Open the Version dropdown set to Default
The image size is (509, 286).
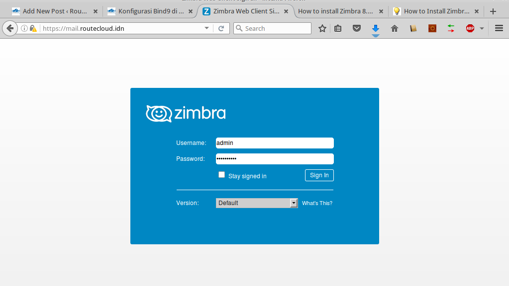click(257, 203)
